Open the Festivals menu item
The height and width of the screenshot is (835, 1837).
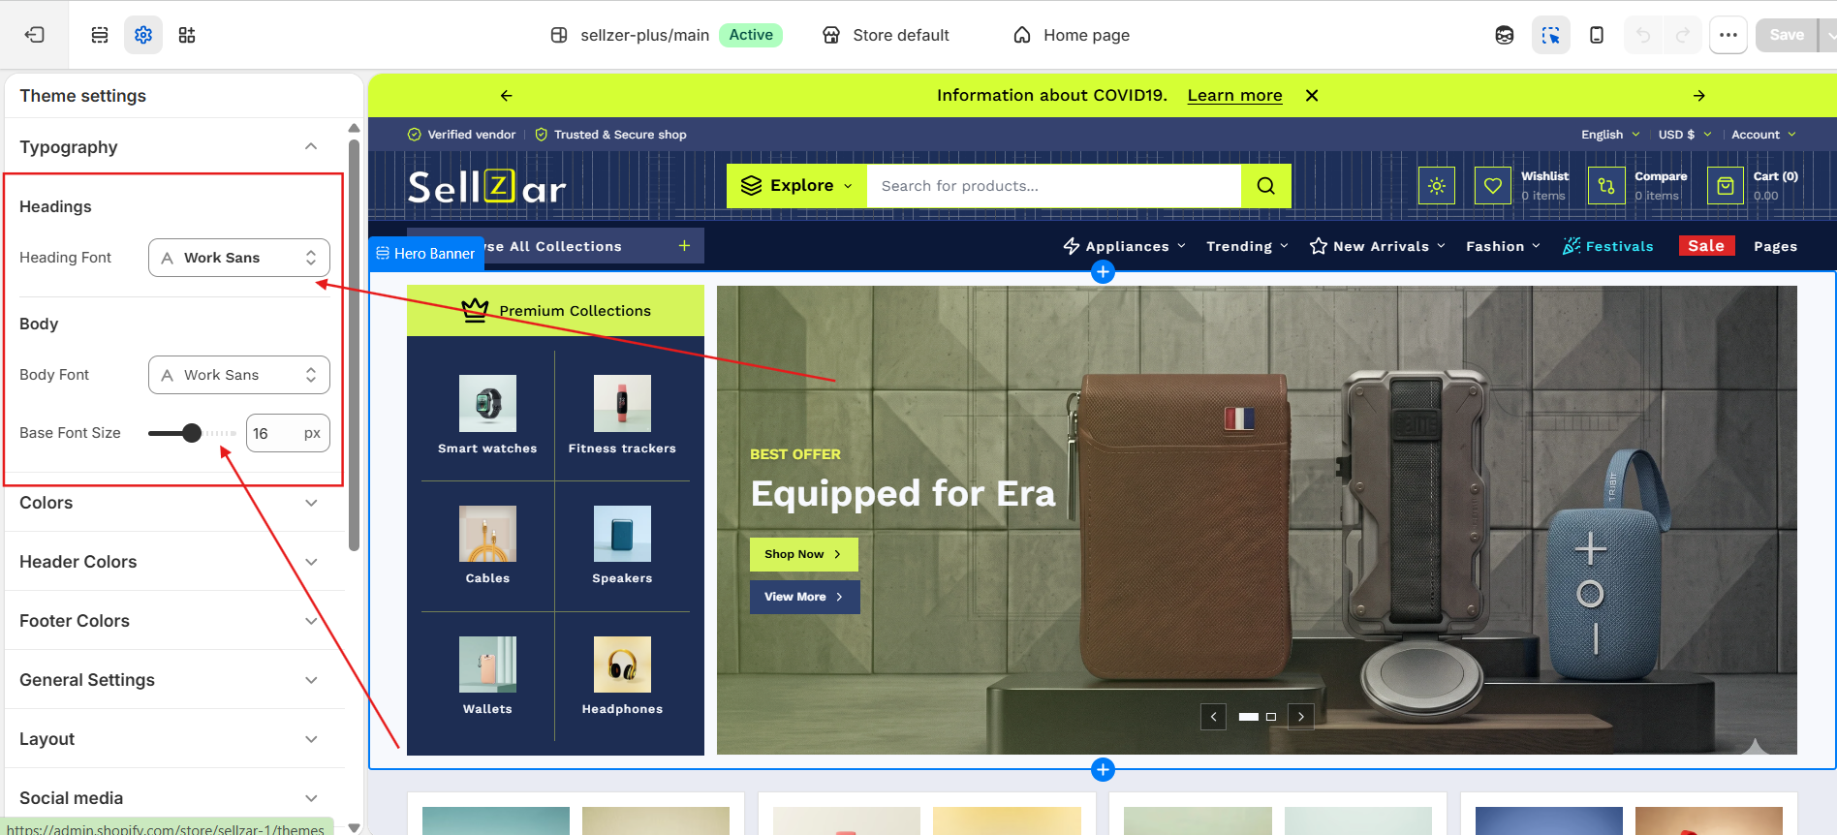coord(1608,246)
